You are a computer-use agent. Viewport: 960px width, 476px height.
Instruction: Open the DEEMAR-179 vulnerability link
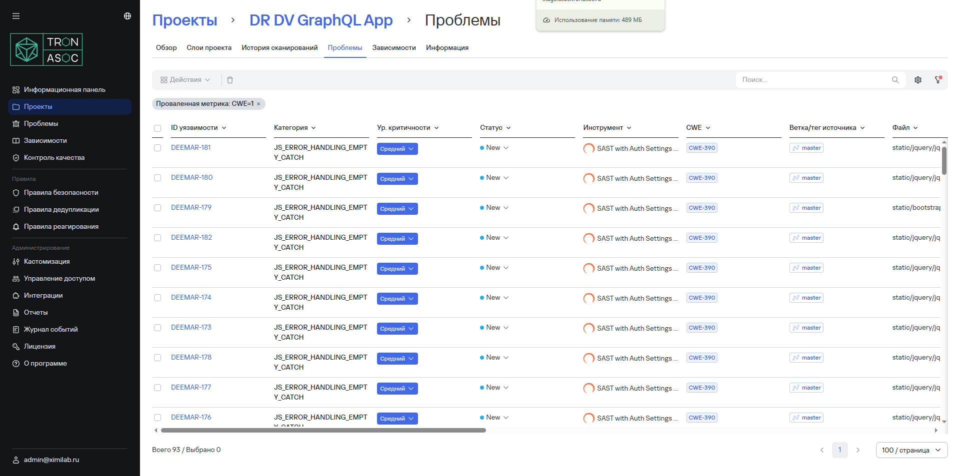[x=191, y=207]
